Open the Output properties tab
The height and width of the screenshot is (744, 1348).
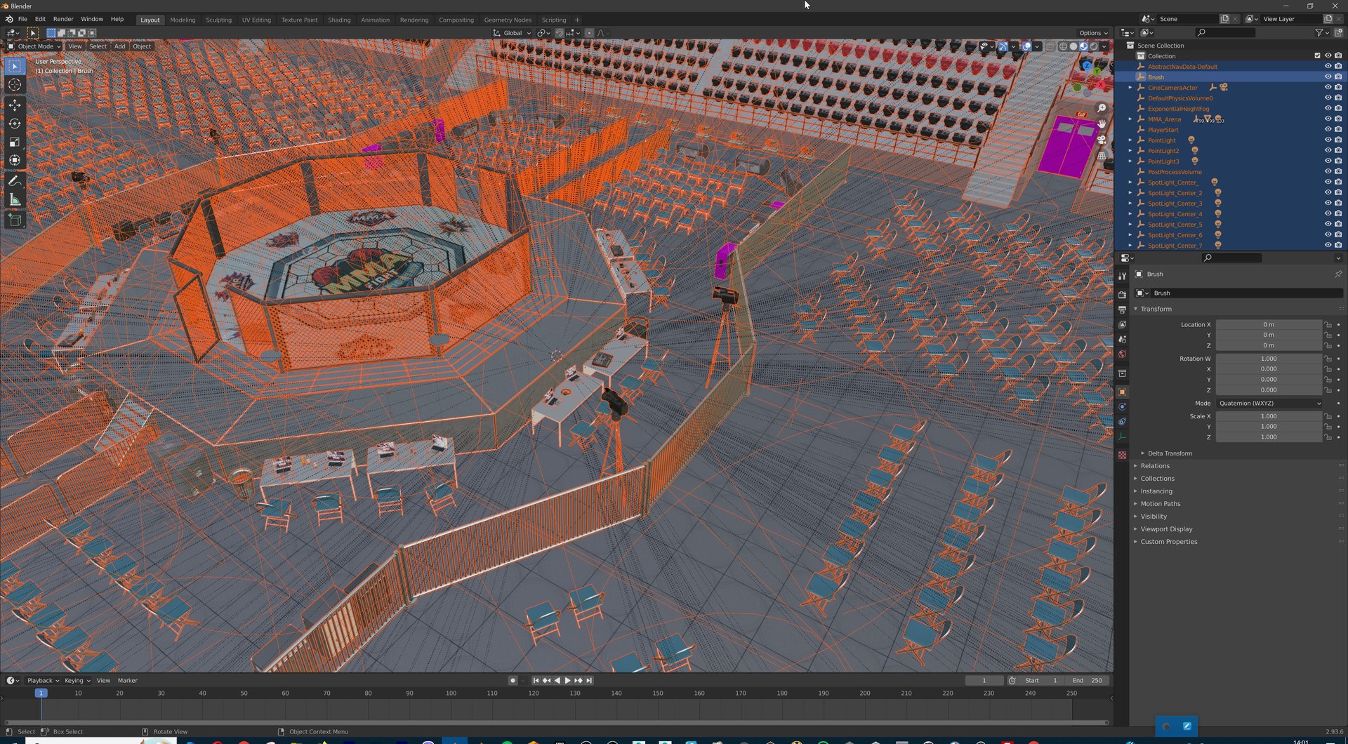coord(1122,310)
